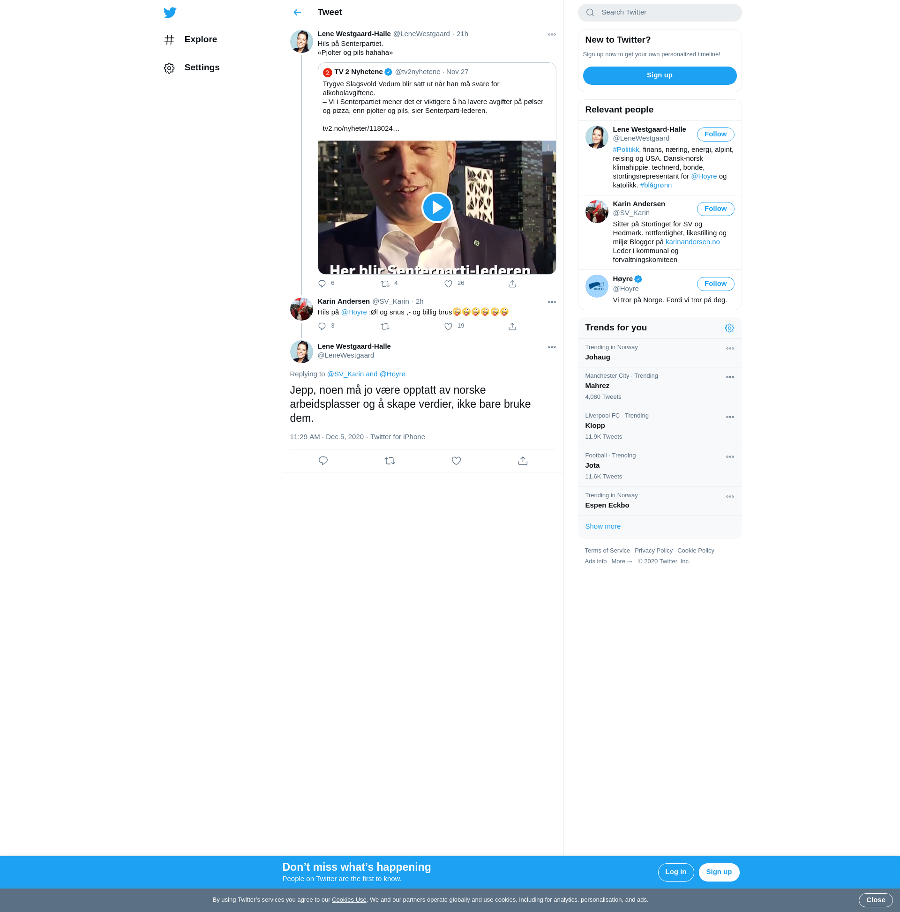The width and height of the screenshot is (900, 912).
Task: Reply to the main tweet
Action: [323, 461]
